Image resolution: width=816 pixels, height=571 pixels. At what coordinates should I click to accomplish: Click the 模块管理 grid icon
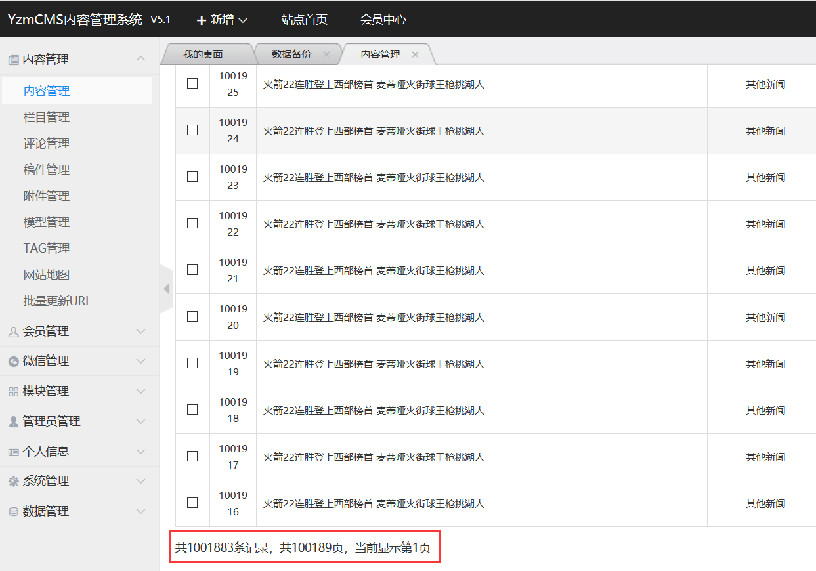[x=13, y=392]
